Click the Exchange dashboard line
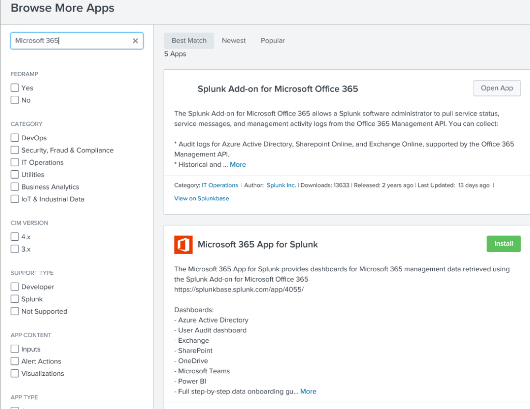This screenshot has height=409, width=530. pyautogui.click(x=192, y=340)
